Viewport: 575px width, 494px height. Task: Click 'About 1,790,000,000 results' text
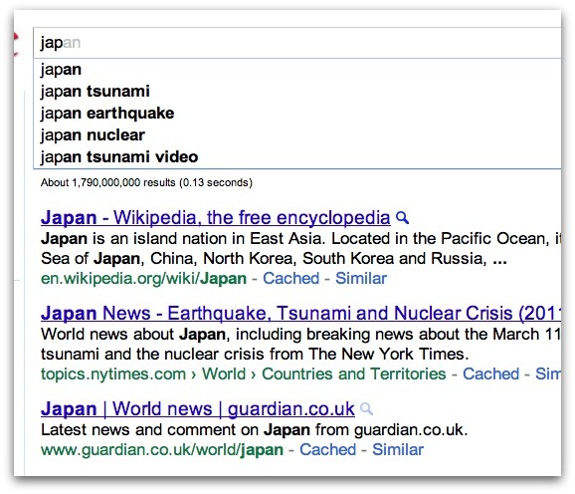[x=108, y=182]
